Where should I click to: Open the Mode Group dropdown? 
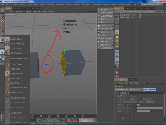150,102
